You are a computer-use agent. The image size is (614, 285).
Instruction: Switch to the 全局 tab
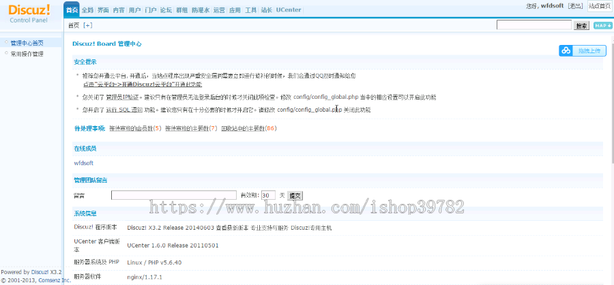coord(87,10)
